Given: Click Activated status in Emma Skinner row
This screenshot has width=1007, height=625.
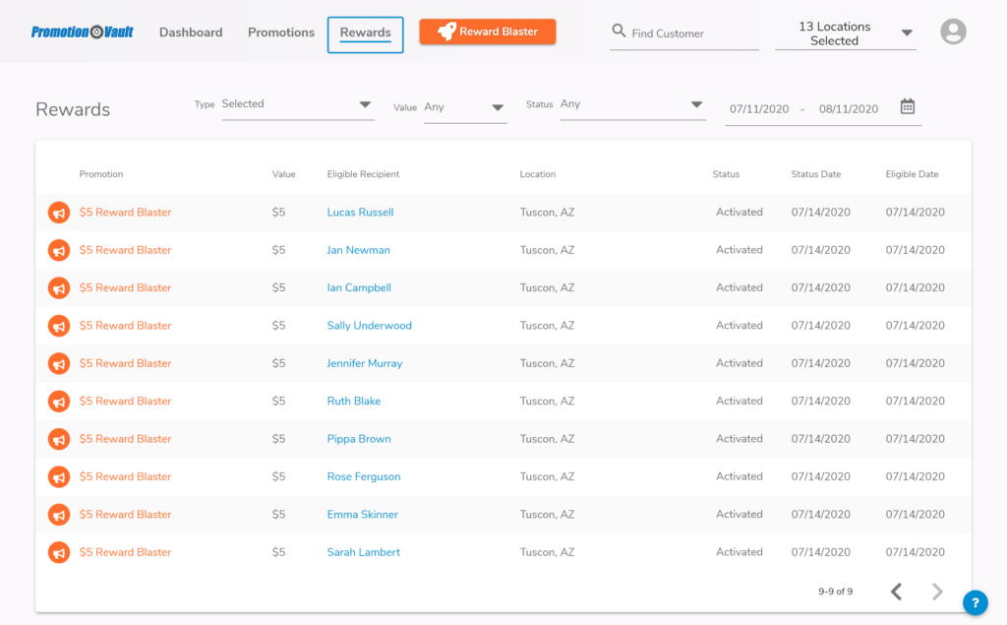Looking at the screenshot, I should tap(740, 515).
